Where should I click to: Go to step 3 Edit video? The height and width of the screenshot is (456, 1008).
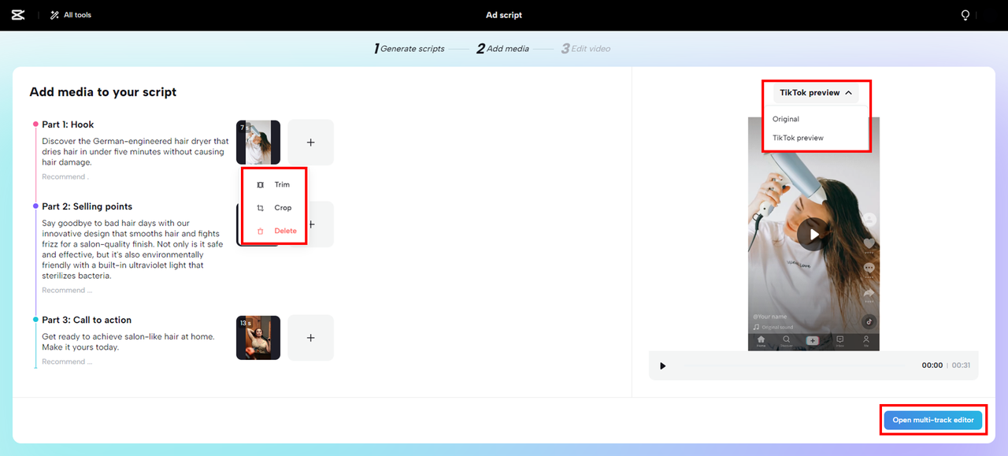pyautogui.click(x=586, y=49)
